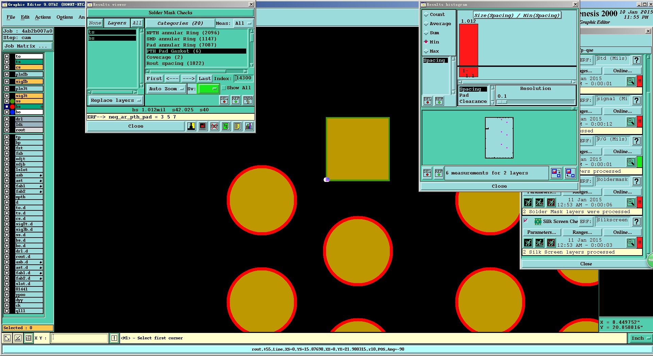
Task: Open the Options menu
Action: click(x=65, y=17)
